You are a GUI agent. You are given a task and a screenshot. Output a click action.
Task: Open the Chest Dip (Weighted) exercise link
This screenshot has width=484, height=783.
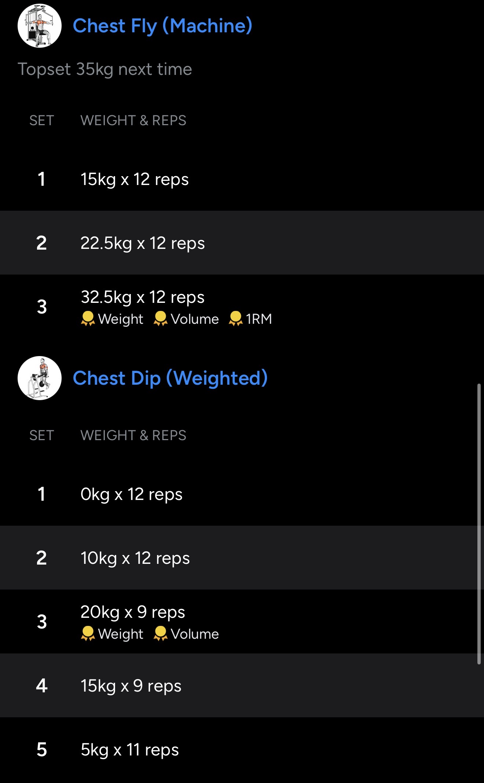coord(170,378)
